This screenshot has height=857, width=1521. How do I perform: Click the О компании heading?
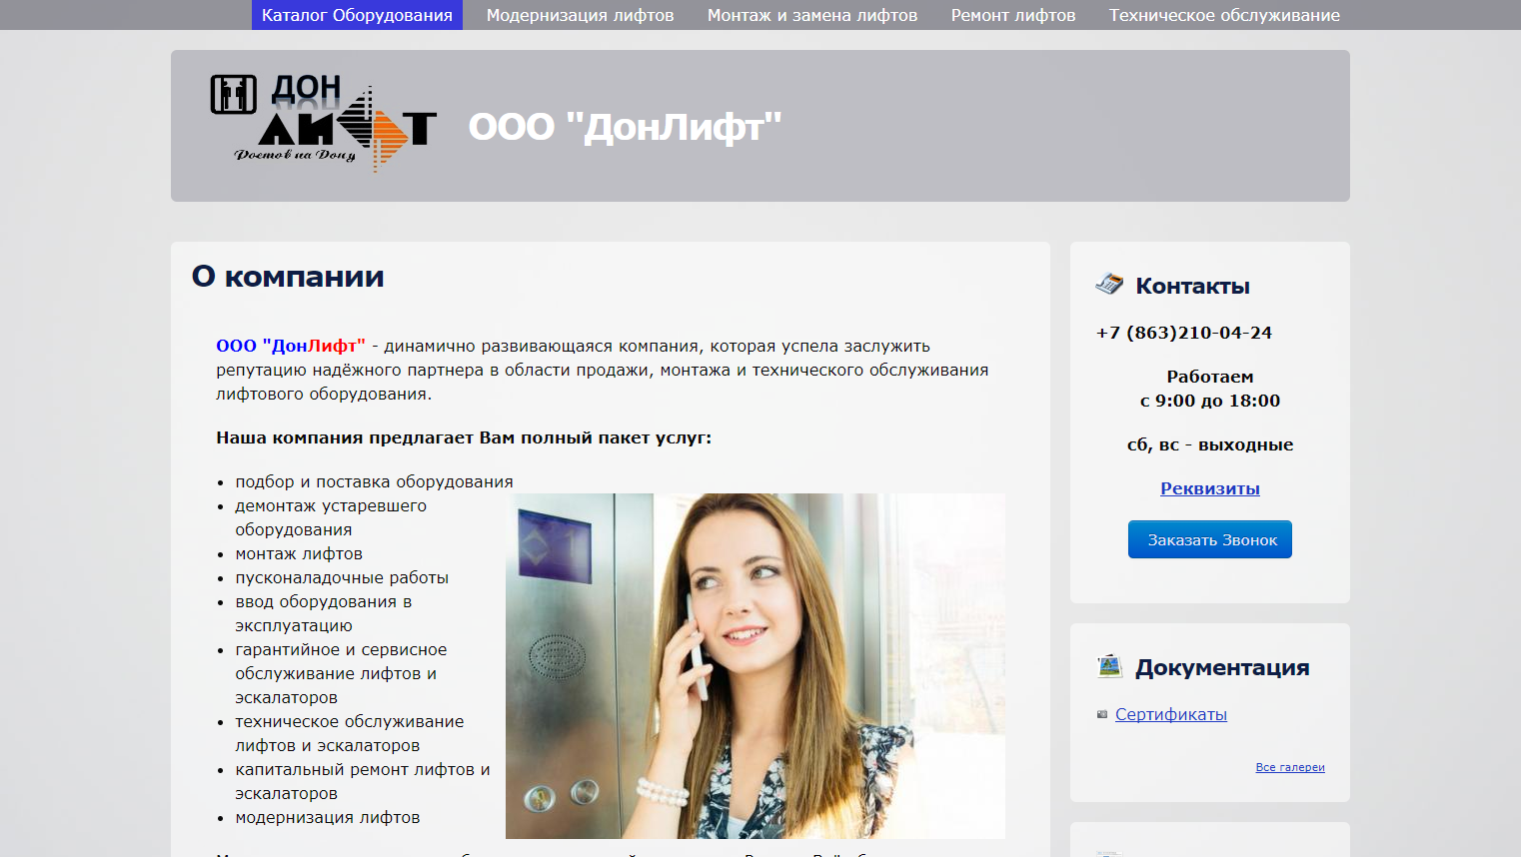point(288,277)
